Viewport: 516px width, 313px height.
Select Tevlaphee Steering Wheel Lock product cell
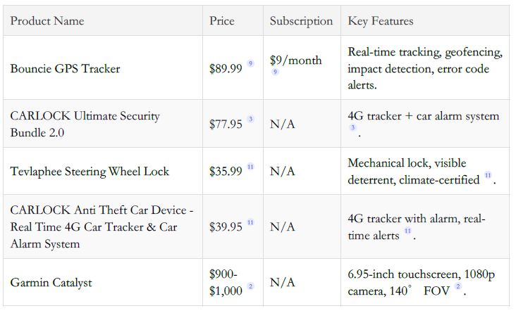coord(90,172)
